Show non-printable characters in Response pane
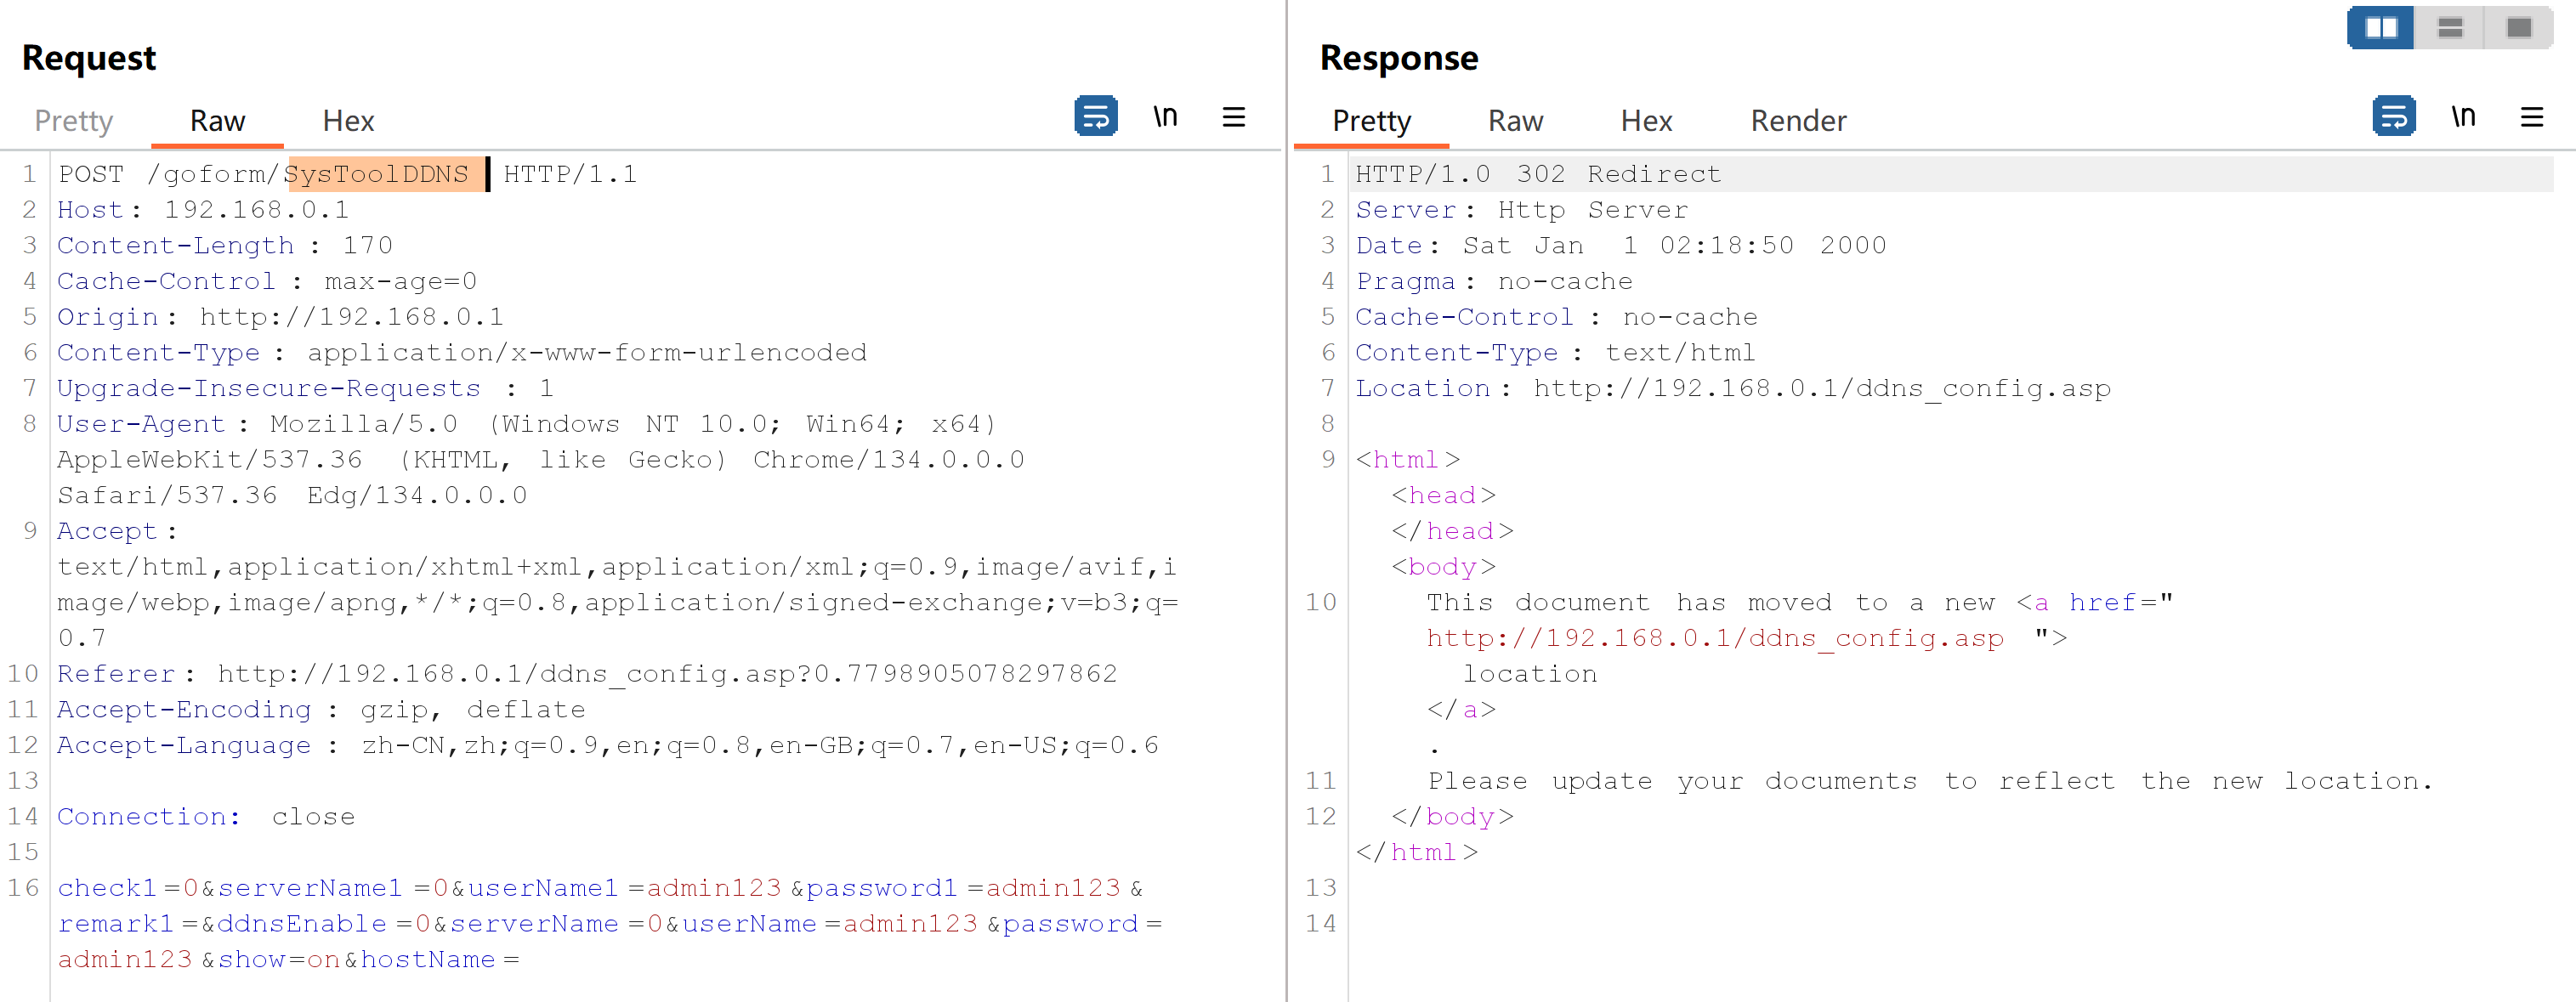2576x1002 pixels. 2463,117
